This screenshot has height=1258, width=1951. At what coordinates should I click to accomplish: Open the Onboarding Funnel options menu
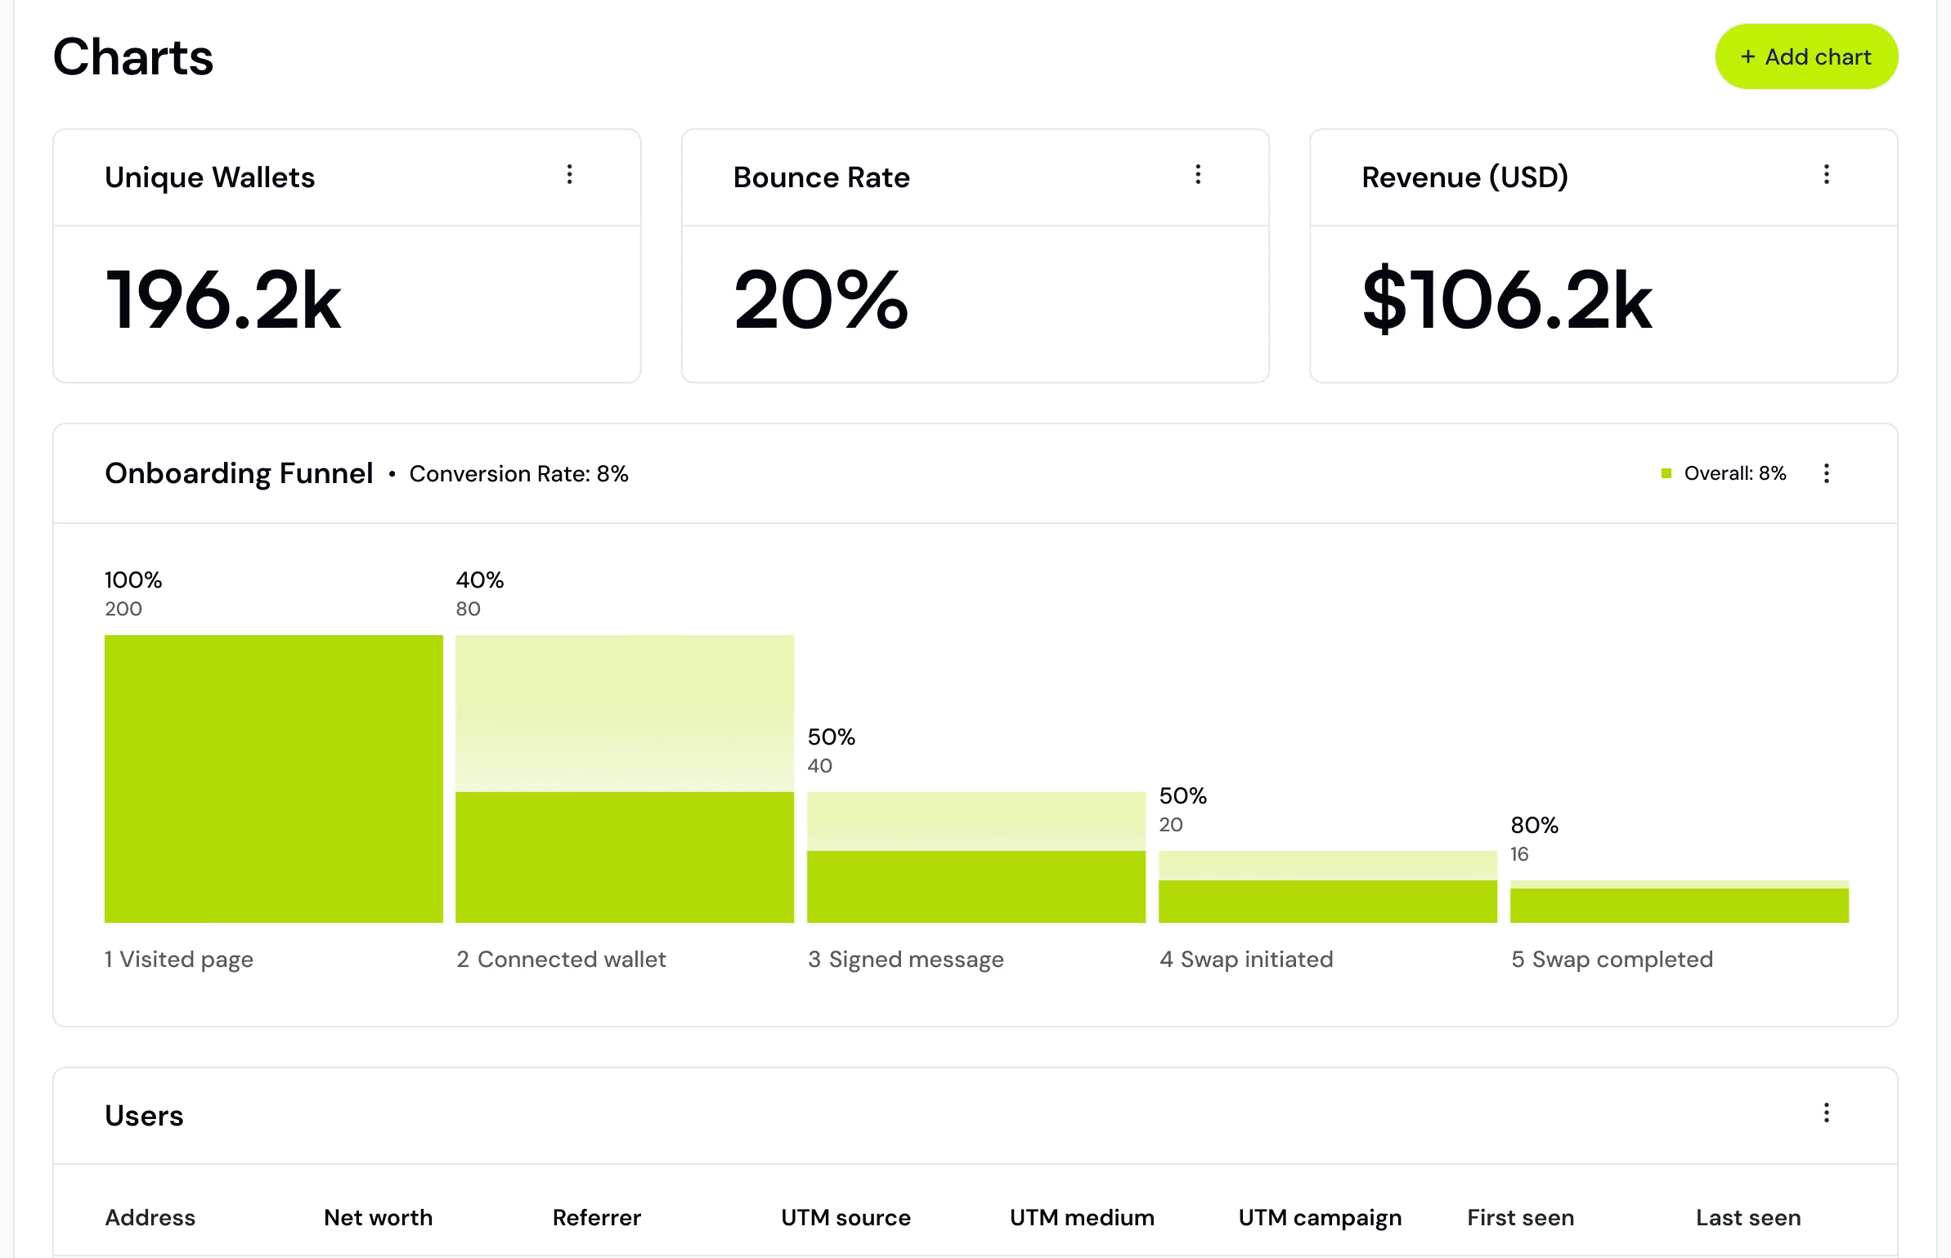point(1826,473)
